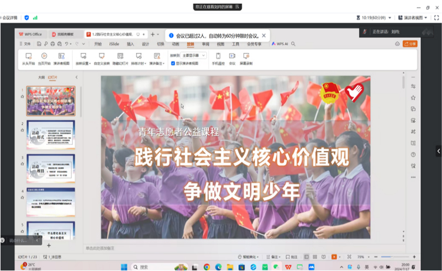Toggle star marker beside slide 1 thumbnail
442x271 pixels.
(22, 97)
